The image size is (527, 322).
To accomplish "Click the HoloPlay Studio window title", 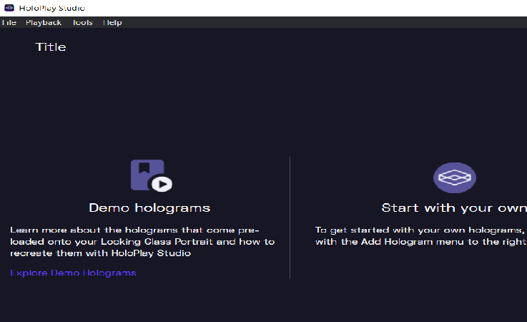I will [x=51, y=8].
